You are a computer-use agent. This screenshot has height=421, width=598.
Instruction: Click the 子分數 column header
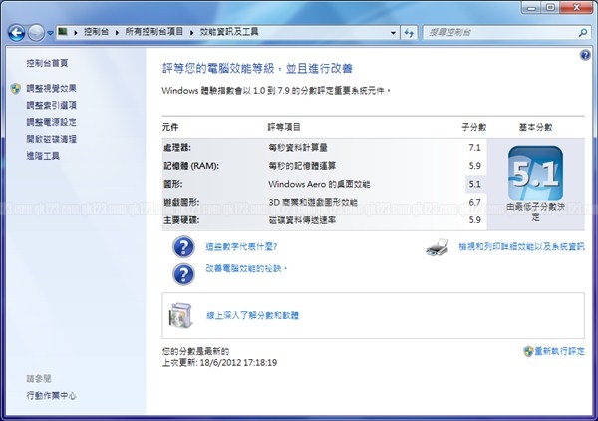point(474,127)
